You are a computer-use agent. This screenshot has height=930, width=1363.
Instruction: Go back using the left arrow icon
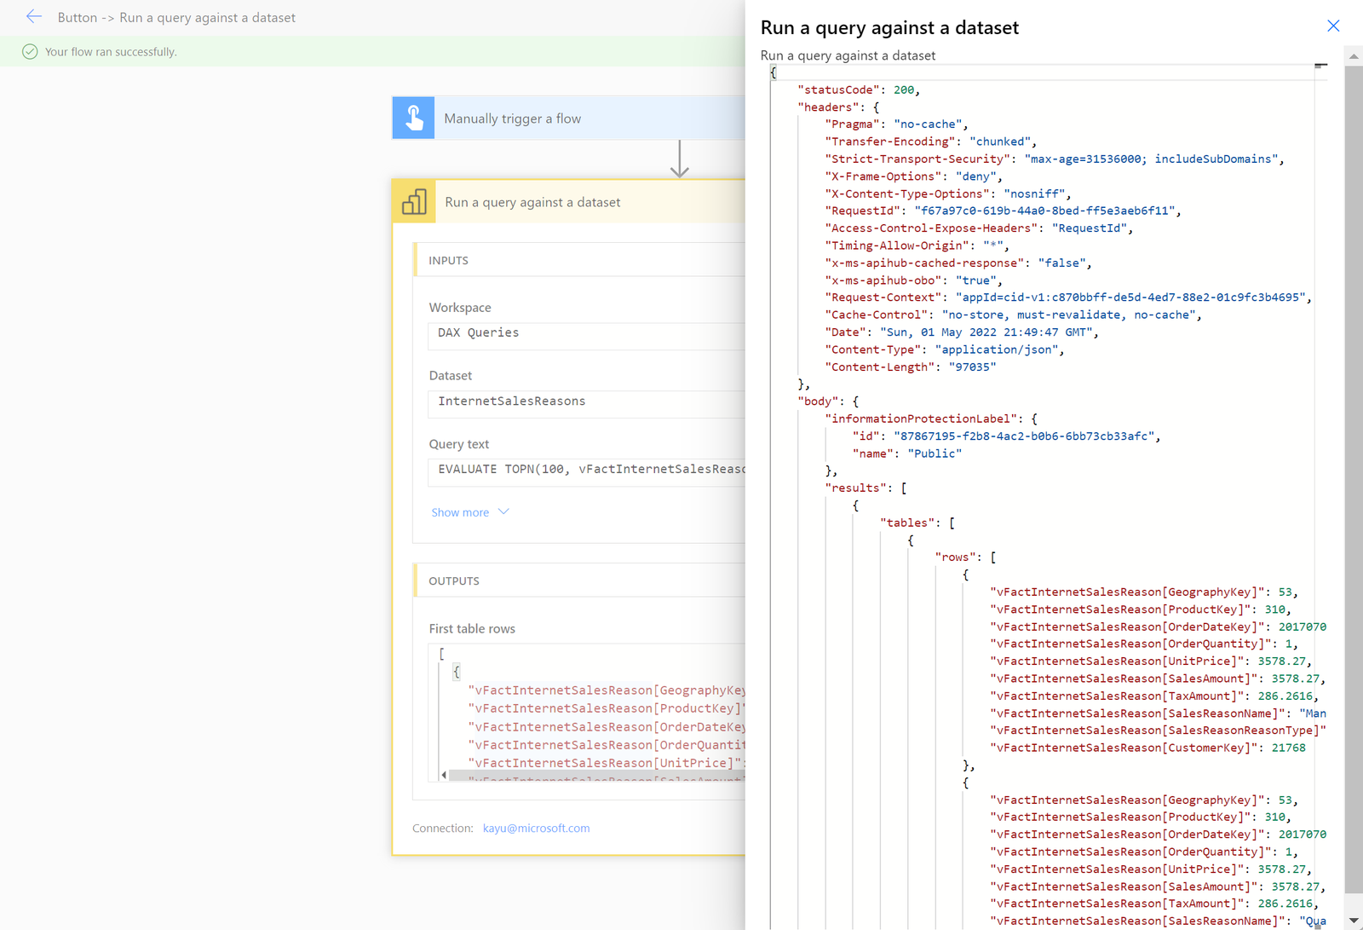pos(34,16)
